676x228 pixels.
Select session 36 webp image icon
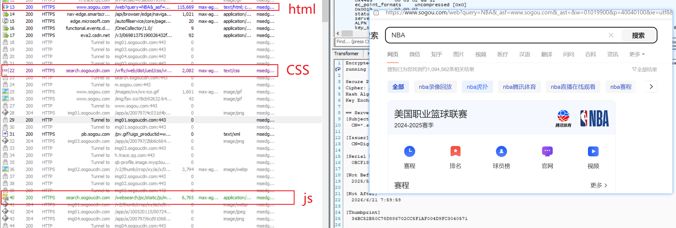(x=6, y=169)
